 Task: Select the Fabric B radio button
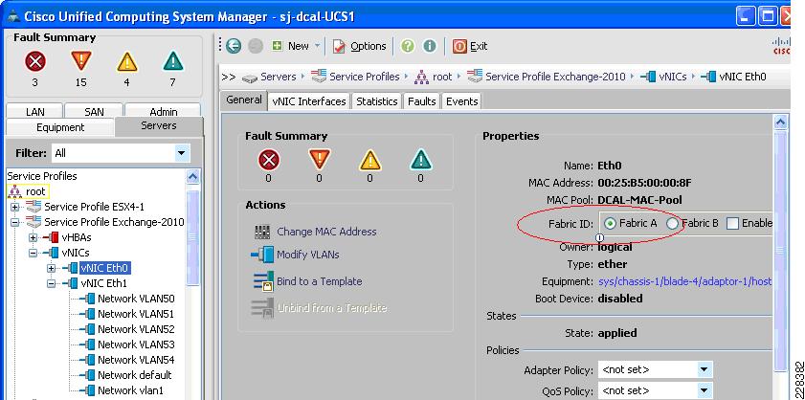pos(672,223)
